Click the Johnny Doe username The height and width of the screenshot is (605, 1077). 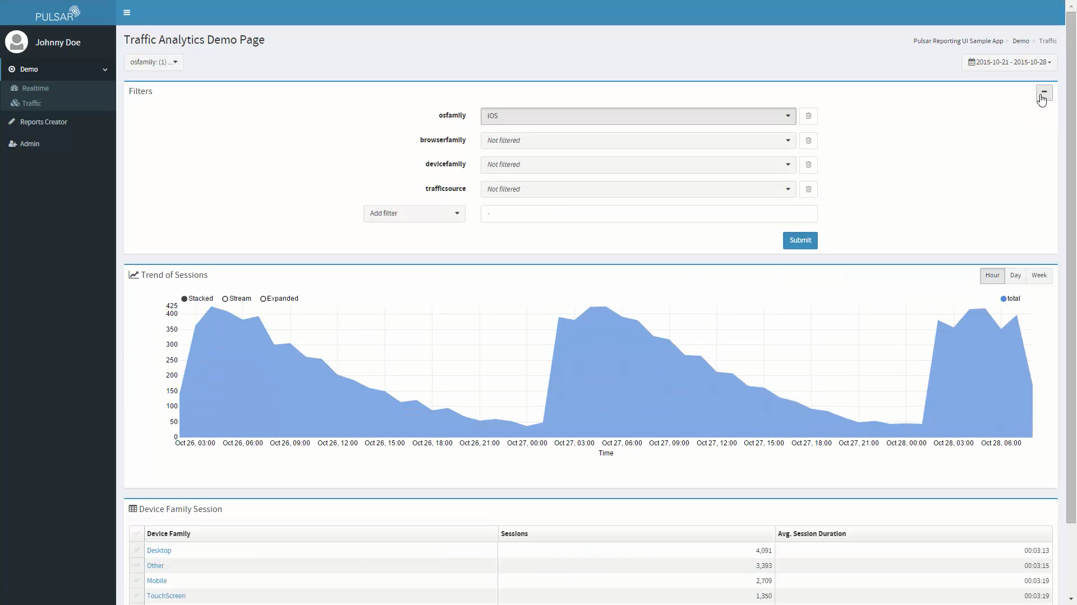(x=58, y=43)
